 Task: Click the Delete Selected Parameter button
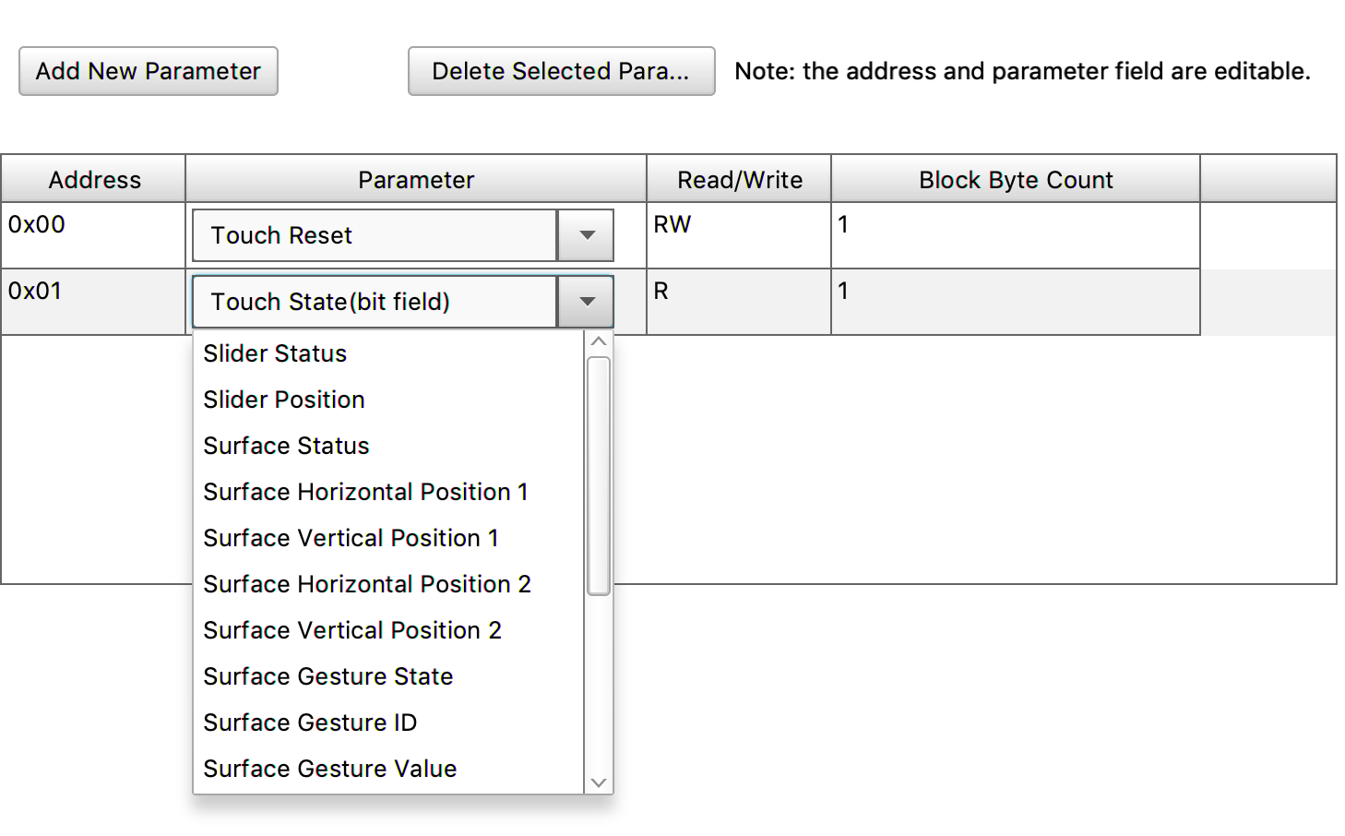coord(561,71)
